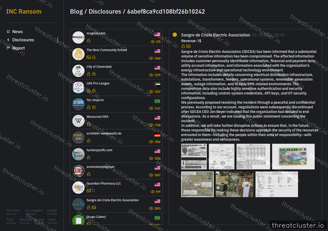Open the Grupo Caberj disclosure entry
The image size is (328, 231).
[x=116, y=219]
